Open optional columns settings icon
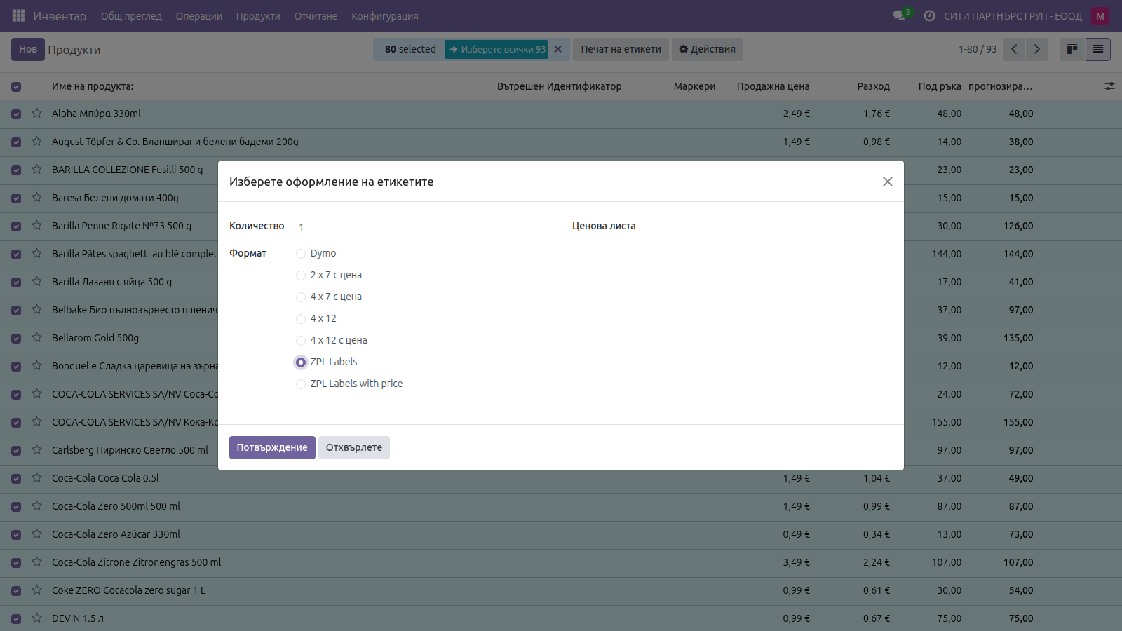 pyautogui.click(x=1109, y=86)
